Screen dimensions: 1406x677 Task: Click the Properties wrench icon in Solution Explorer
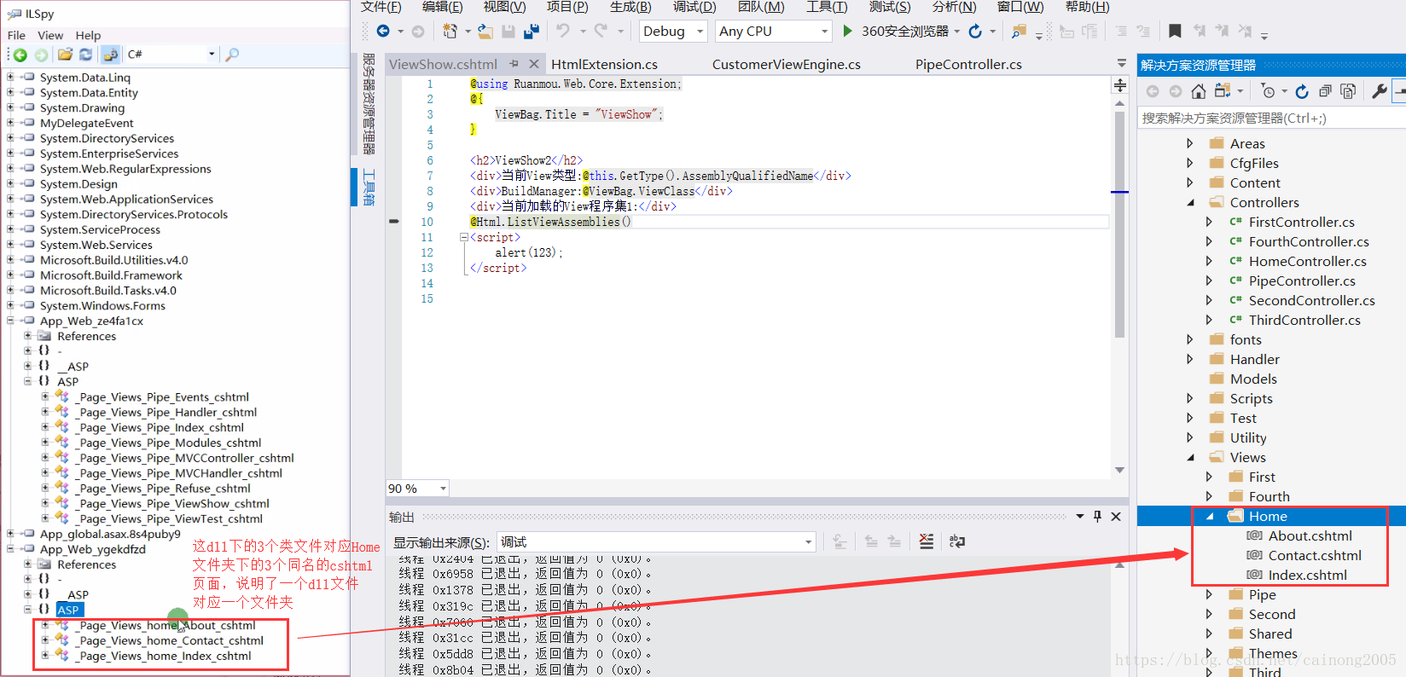1379,91
